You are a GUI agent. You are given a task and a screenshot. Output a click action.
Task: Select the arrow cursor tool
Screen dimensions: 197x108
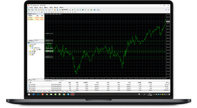click(29, 12)
